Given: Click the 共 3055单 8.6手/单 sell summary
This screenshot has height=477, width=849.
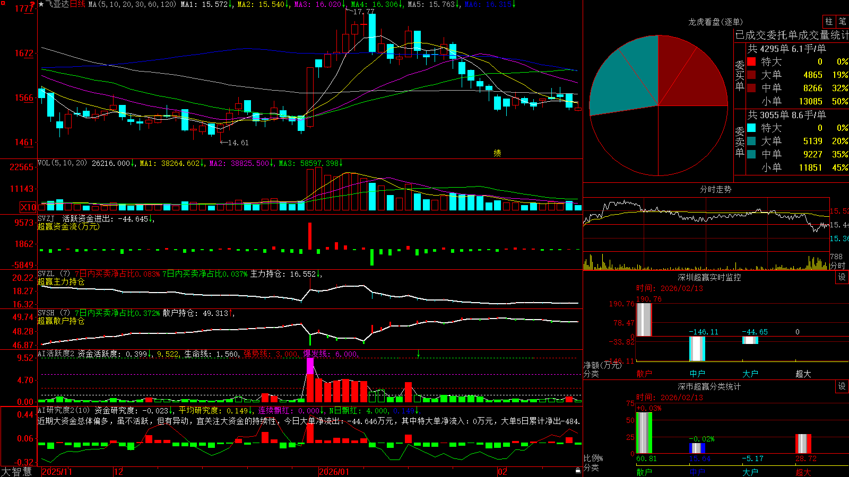Looking at the screenshot, I should 787,115.
